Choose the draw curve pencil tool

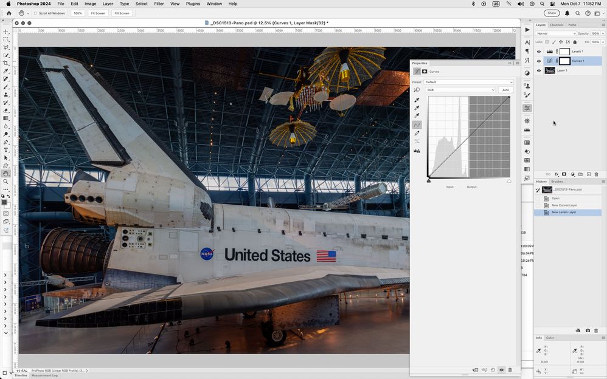(417, 134)
